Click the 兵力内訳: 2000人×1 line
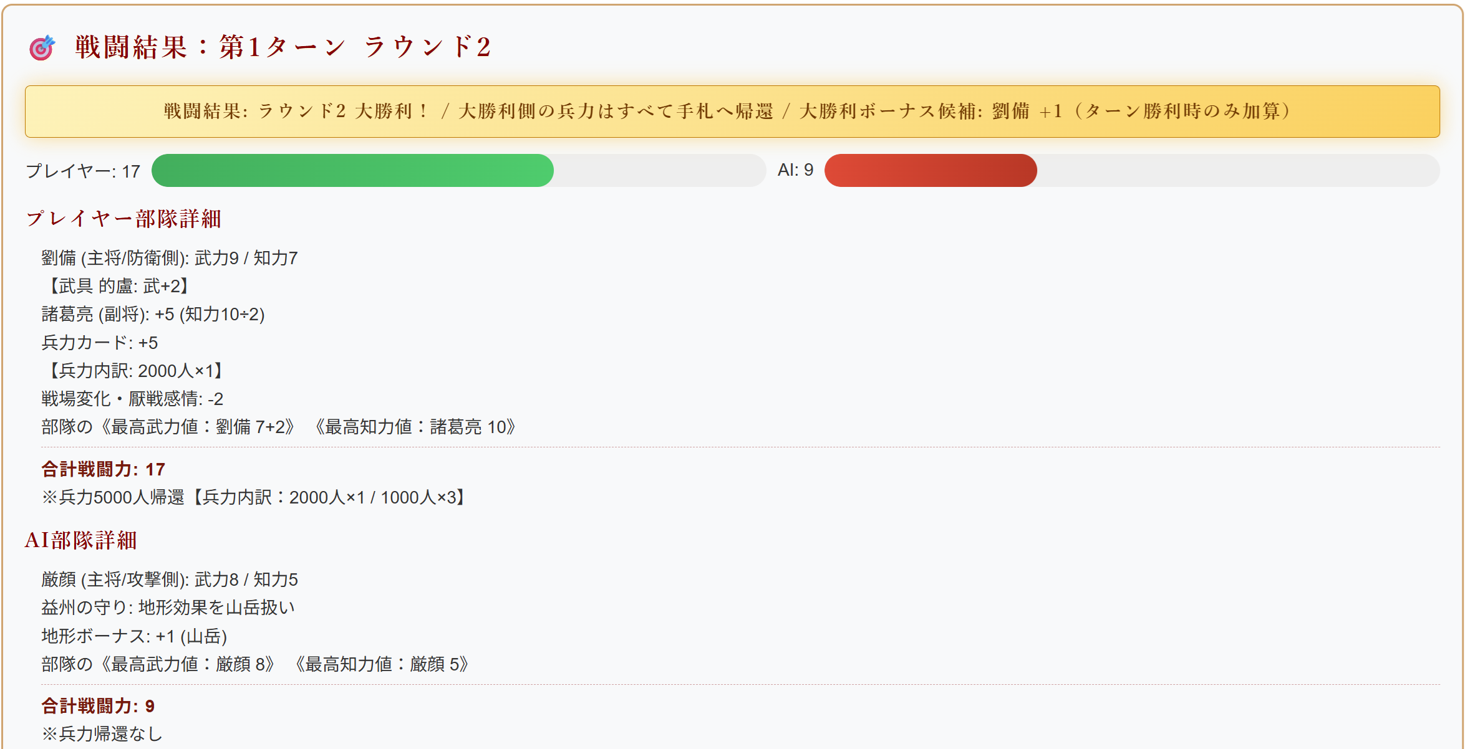The image size is (1465, 749). [x=133, y=371]
